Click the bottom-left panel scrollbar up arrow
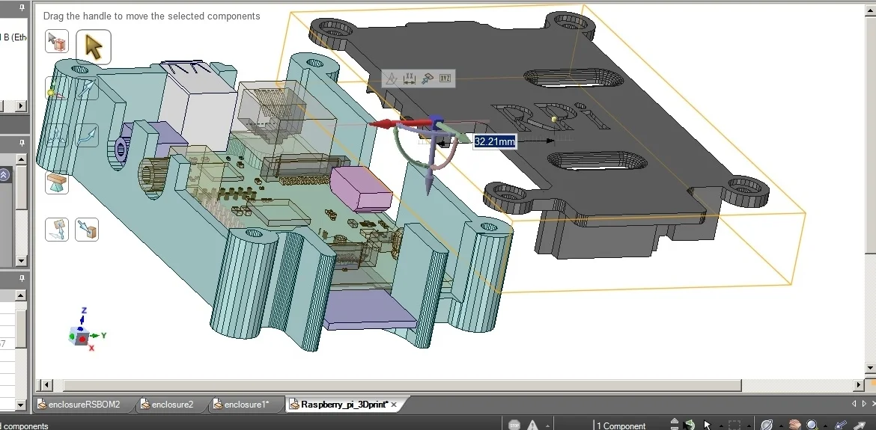This screenshot has width=876, height=430. click(x=21, y=295)
